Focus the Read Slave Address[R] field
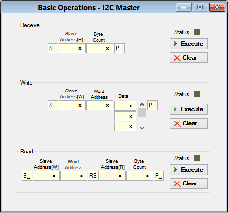Viewport: 228px width, 213px height. pyautogui.click(x=112, y=176)
